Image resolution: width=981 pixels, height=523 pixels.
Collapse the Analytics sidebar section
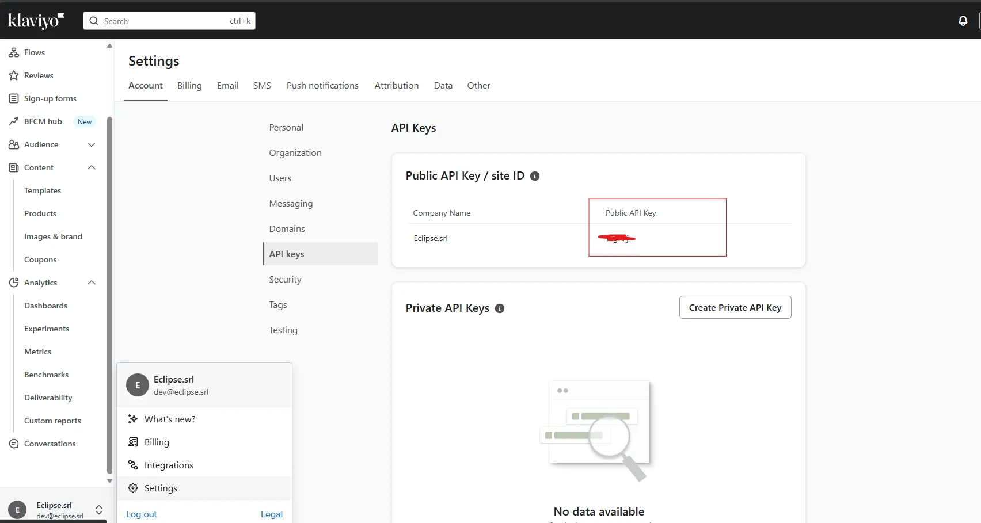[x=91, y=283]
